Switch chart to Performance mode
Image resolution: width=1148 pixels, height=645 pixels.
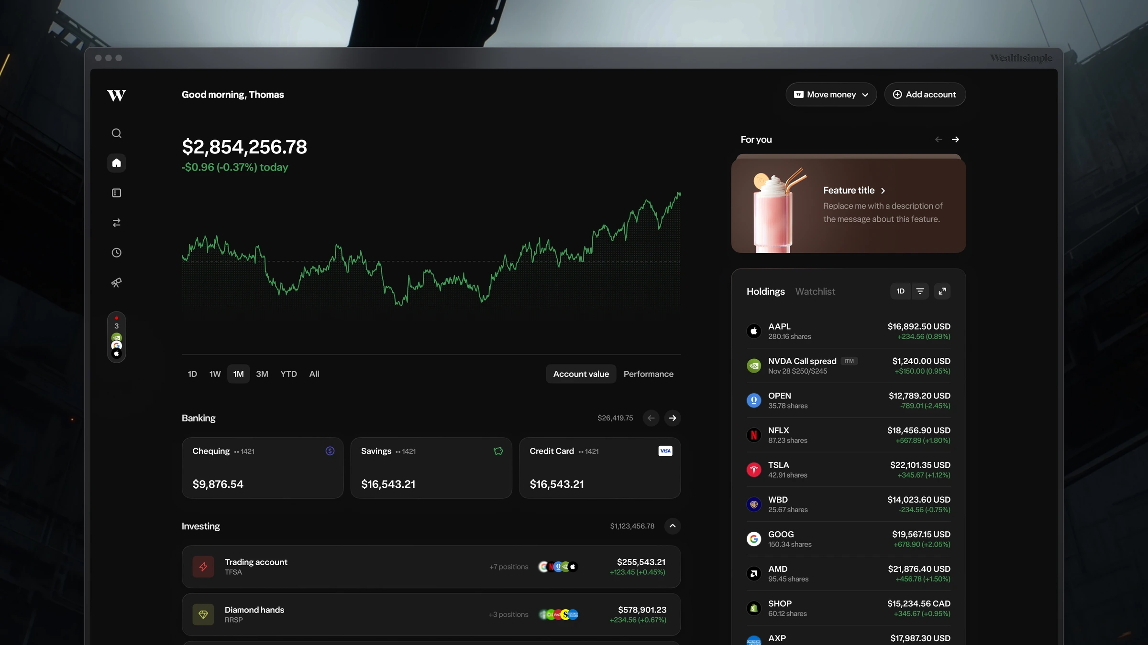pyautogui.click(x=648, y=374)
